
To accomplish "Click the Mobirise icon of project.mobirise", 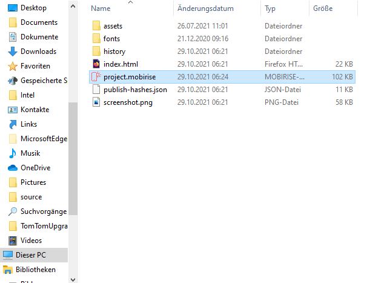I will tap(96, 77).
